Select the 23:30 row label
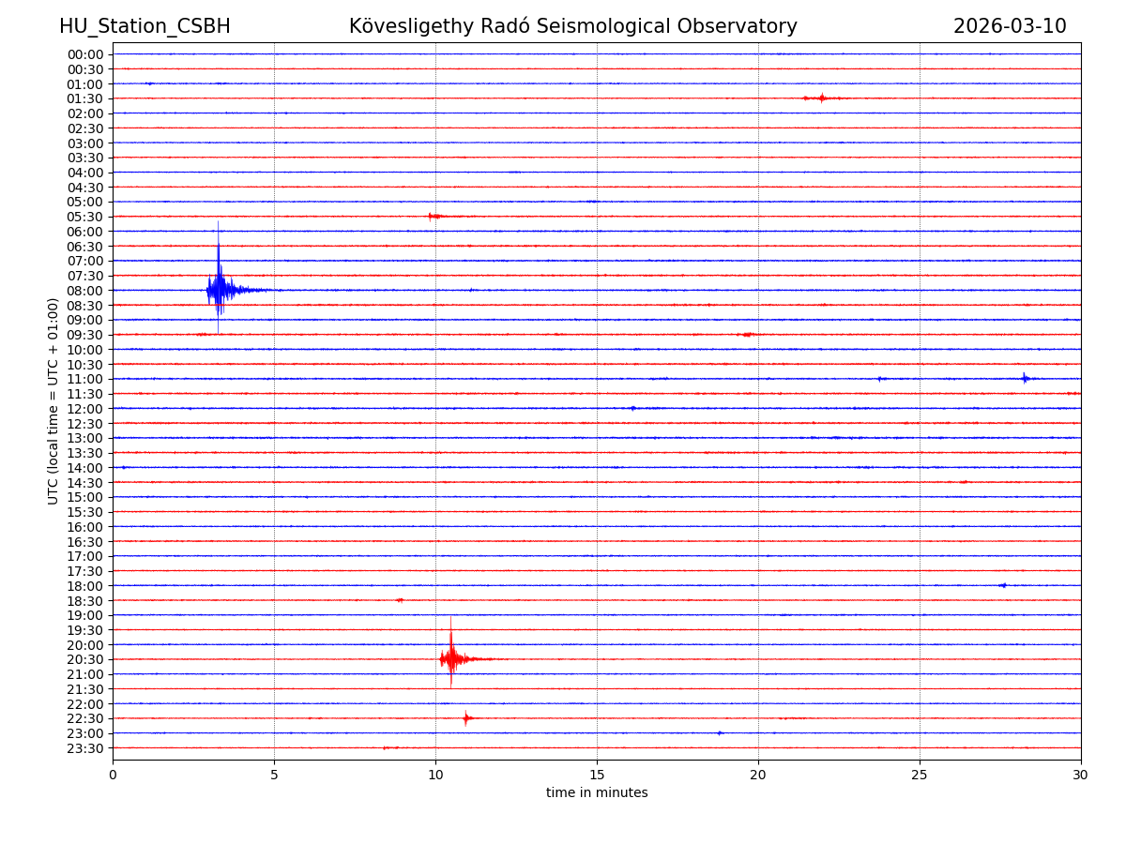 point(84,748)
